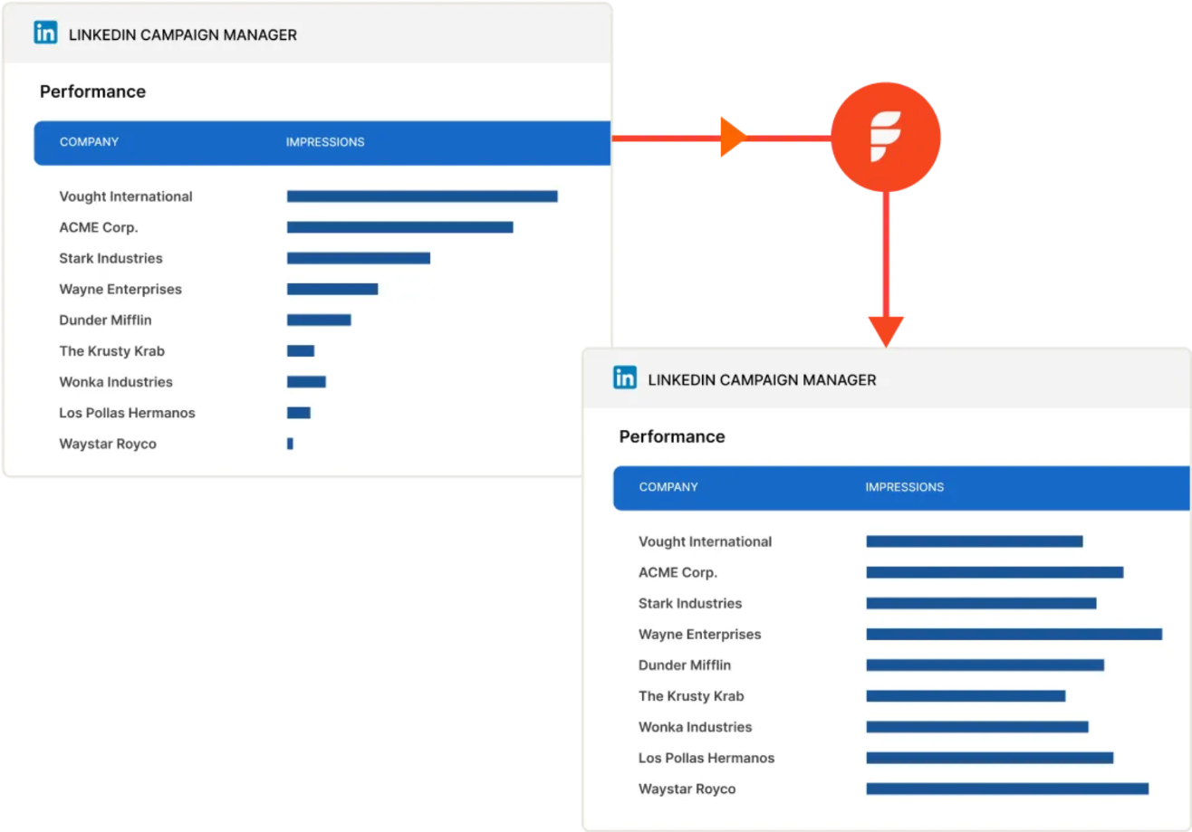This screenshot has height=832, width=1192.
Task: Click the Performance heading in the back panel
Action: pos(92,91)
